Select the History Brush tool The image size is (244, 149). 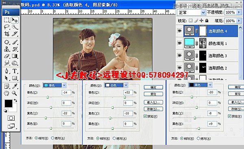point(15,49)
